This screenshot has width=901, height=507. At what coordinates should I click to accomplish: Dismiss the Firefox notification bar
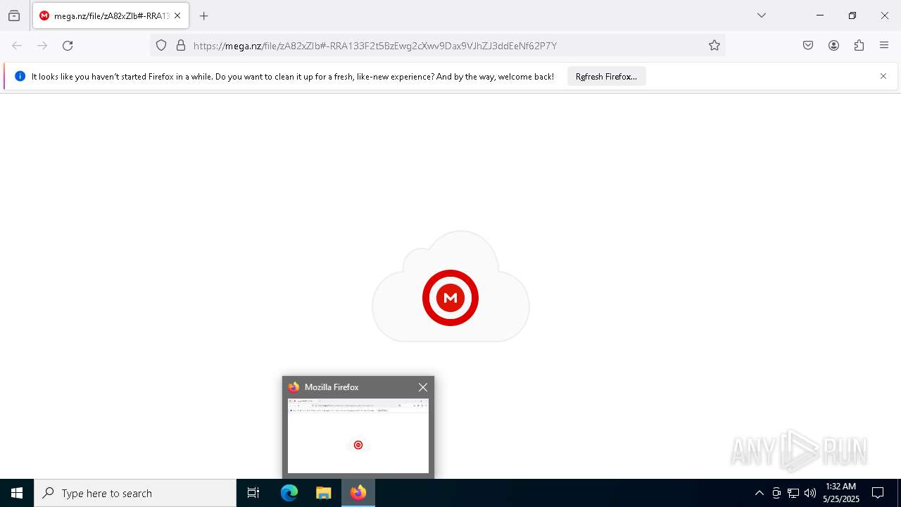point(883,76)
